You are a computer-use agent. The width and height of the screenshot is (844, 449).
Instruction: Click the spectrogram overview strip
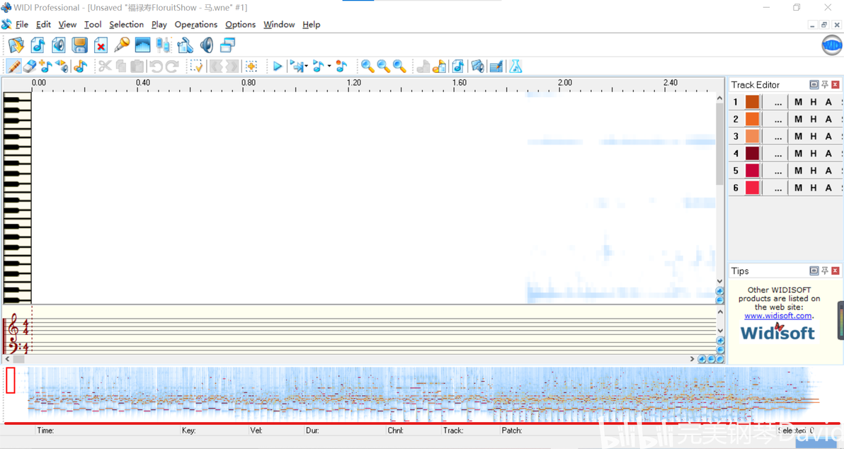coord(423,394)
